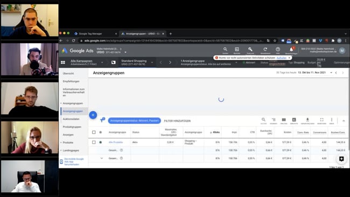
Task: Click the table search magnifier icon
Action: pos(263,120)
